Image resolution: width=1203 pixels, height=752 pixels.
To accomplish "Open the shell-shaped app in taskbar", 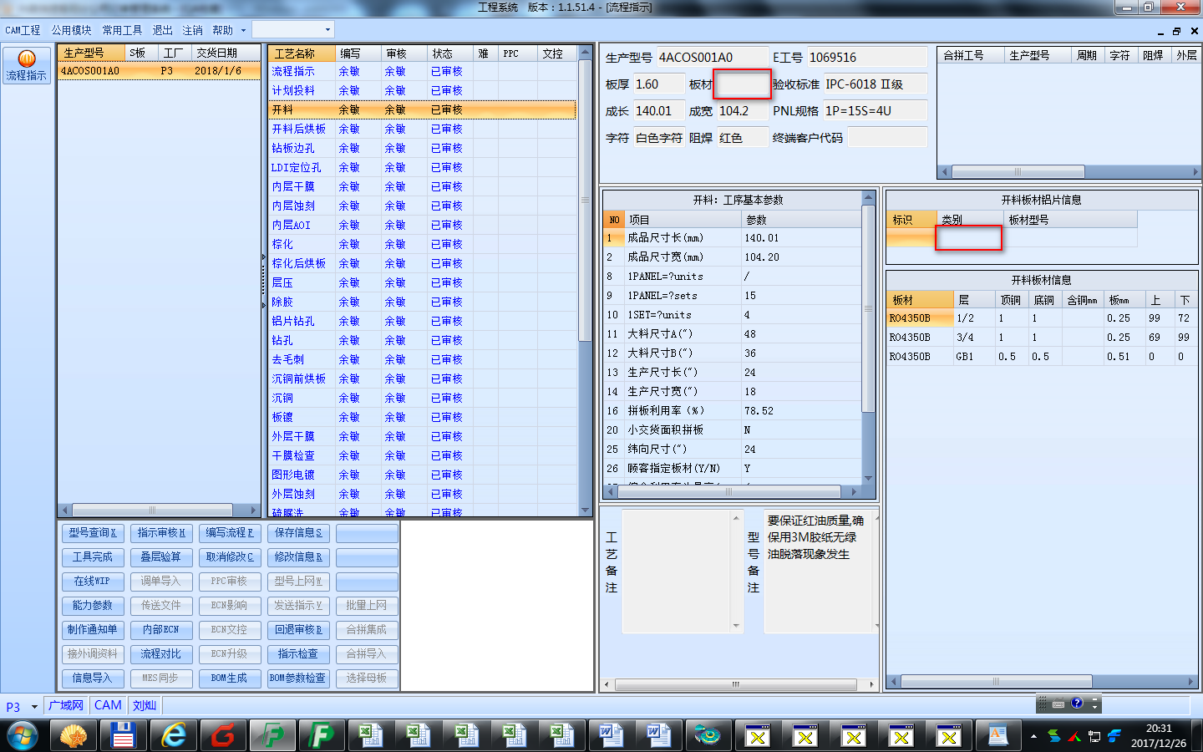I will [74, 735].
